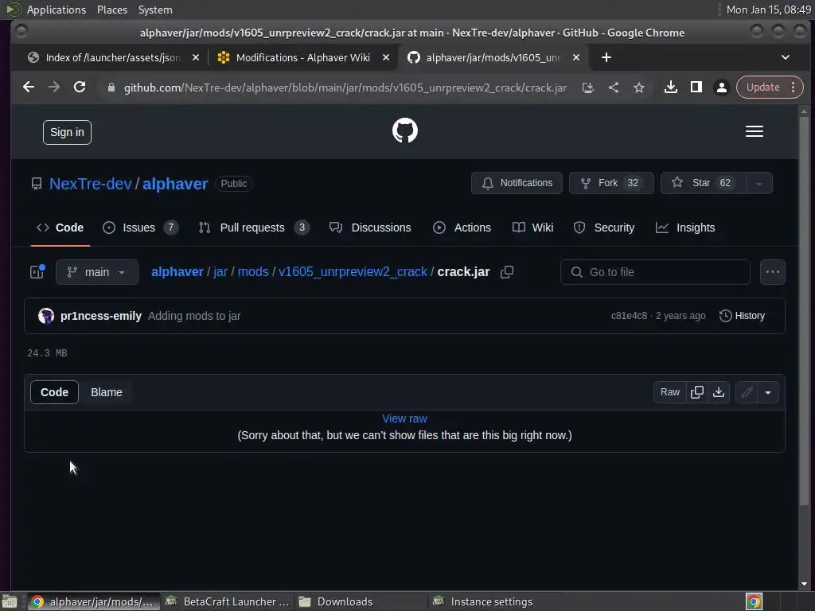Open the Security tab
Viewport: 815px width, 611px height.
[604, 228]
